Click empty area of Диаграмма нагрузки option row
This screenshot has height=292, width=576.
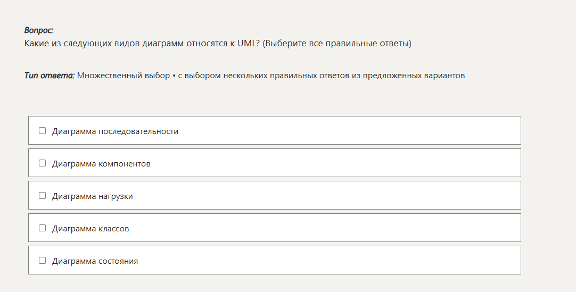(346, 195)
